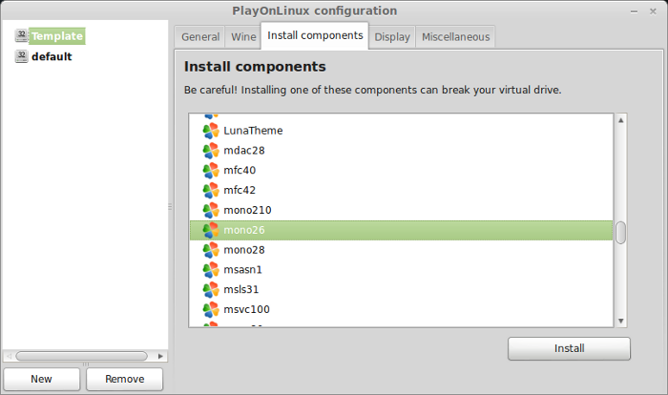Viewport: 668px width, 395px height.
Task: Switch to the General tab
Action: coord(200,37)
